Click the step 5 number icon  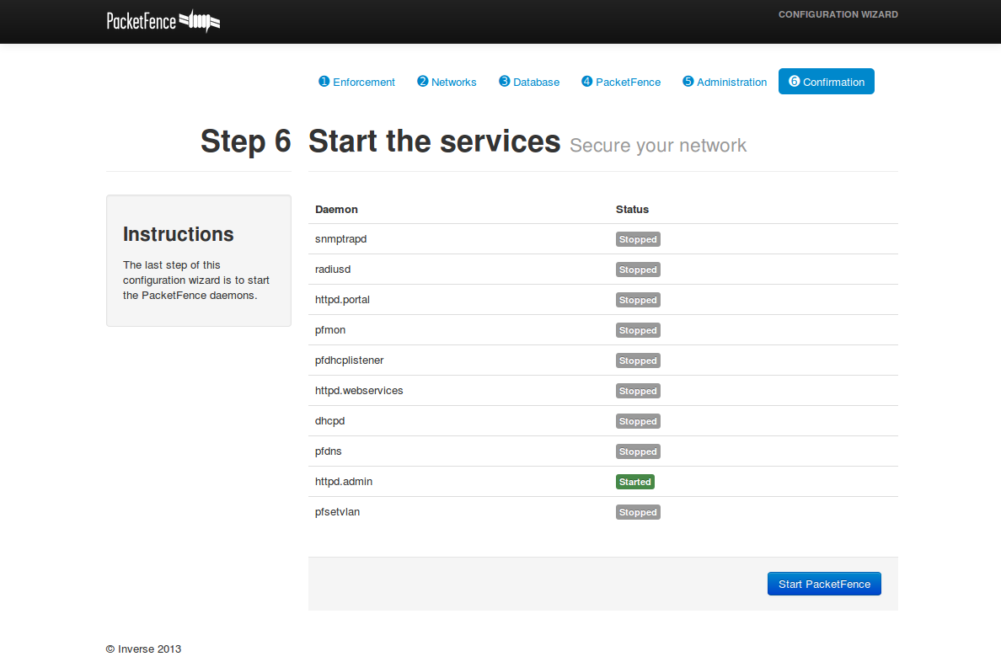tap(688, 81)
